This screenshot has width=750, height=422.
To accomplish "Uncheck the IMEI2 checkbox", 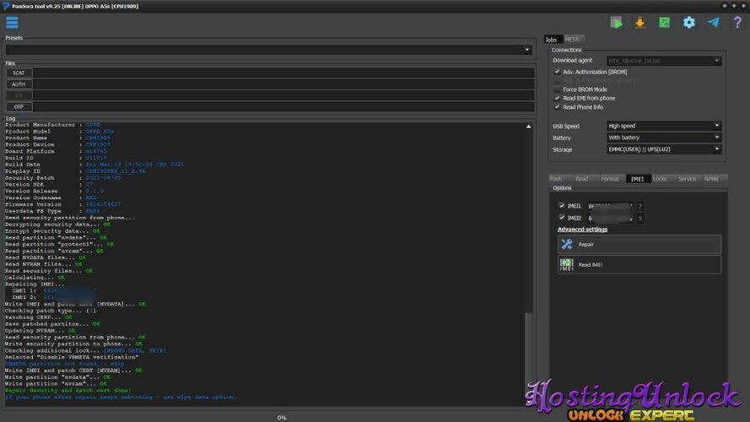I will click(x=562, y=218).
